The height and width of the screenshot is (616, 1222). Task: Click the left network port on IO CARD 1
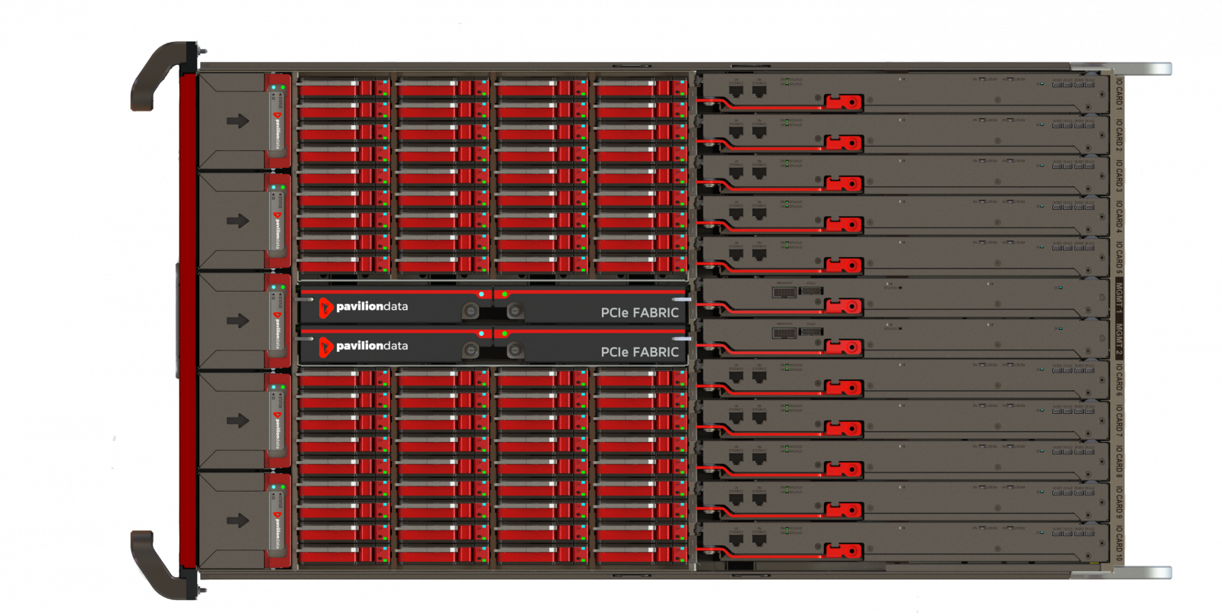[x=736, y=91]
